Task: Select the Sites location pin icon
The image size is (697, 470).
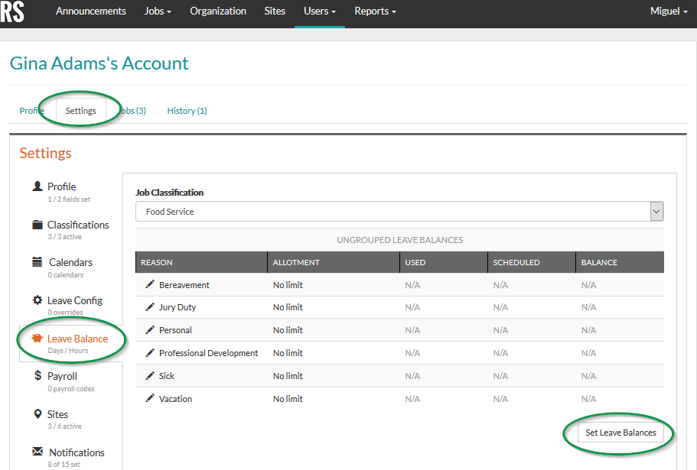Action: (37, 413)
